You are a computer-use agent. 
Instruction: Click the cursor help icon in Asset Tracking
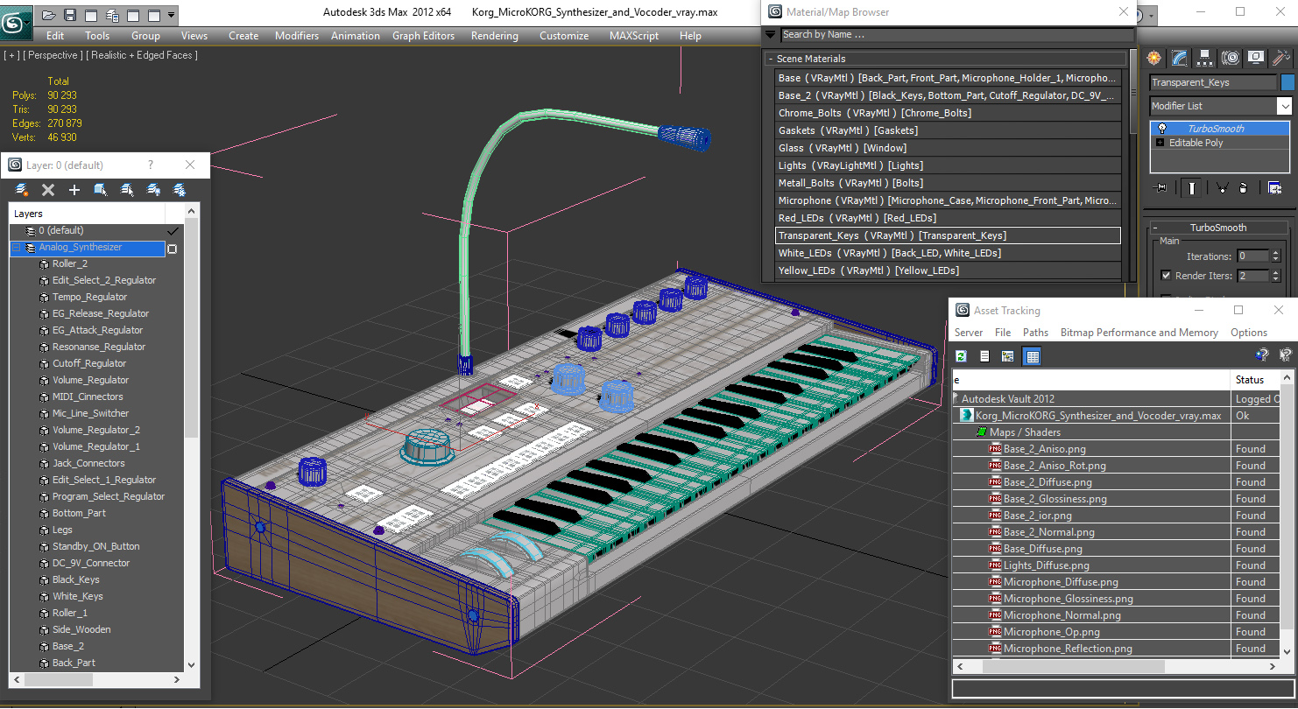(x=1285, y=355)
